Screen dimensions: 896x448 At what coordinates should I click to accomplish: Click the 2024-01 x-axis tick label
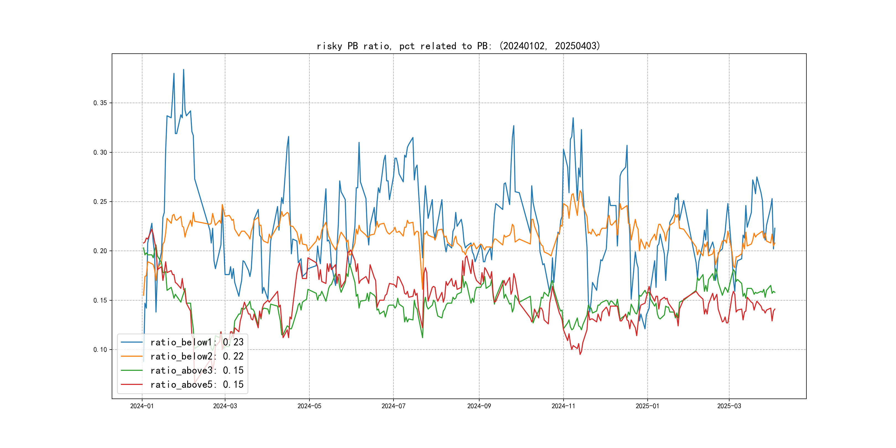coord(142,406)
